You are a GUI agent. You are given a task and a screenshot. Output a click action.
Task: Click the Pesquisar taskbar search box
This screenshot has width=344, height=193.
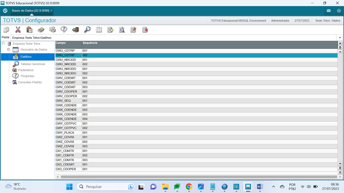(106, 187)
